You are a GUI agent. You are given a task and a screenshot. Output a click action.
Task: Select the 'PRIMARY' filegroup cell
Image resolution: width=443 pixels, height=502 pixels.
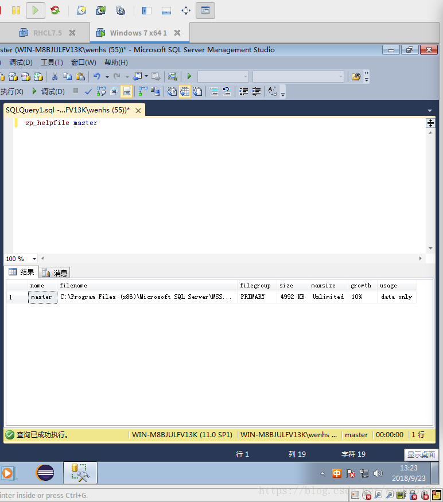pyautogui.click(x=257, y=297)
